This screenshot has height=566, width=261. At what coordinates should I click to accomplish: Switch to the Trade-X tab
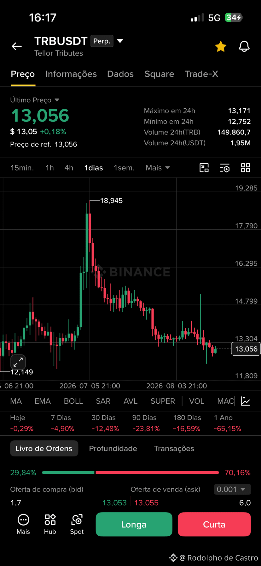pyautogui.click(x=201, y=74)
